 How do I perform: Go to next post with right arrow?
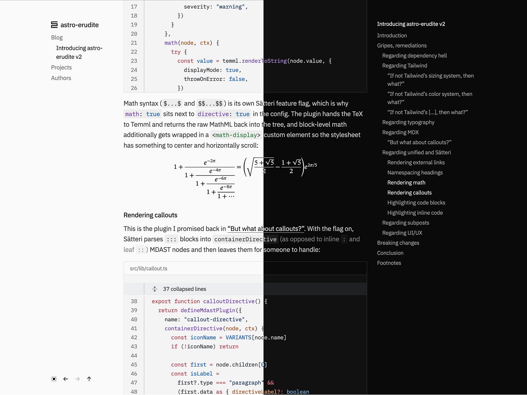78,379
